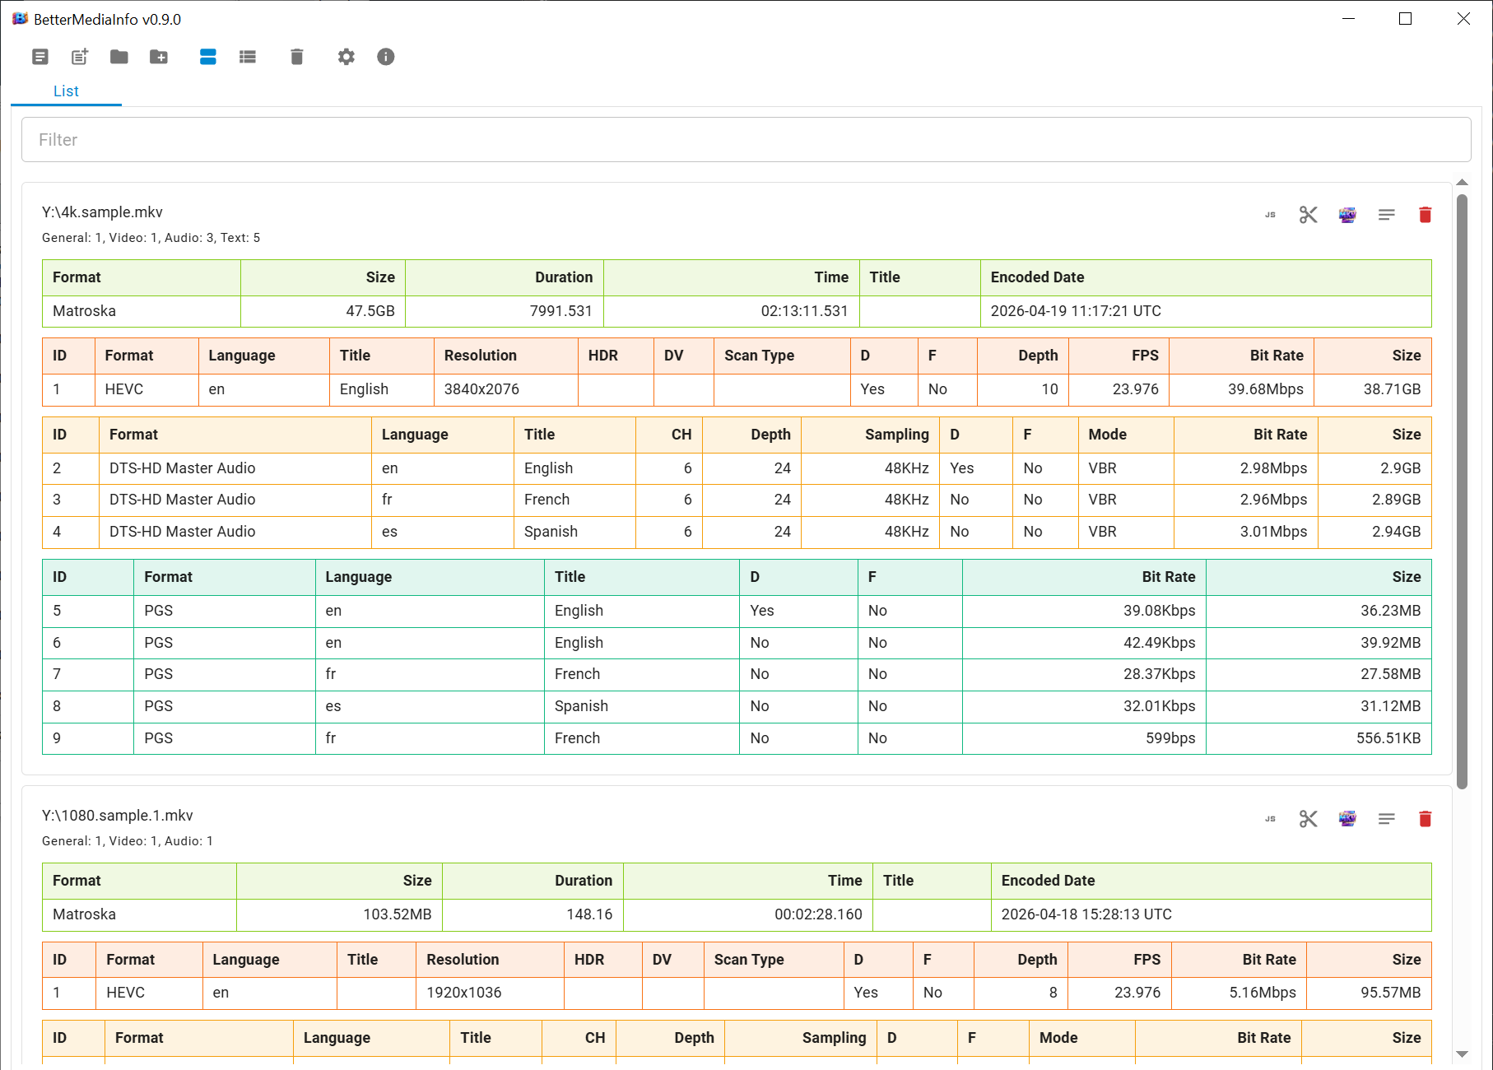The image size is (1493, 1070).
Task: Select the List tab
Action: (x=66, y=91)
